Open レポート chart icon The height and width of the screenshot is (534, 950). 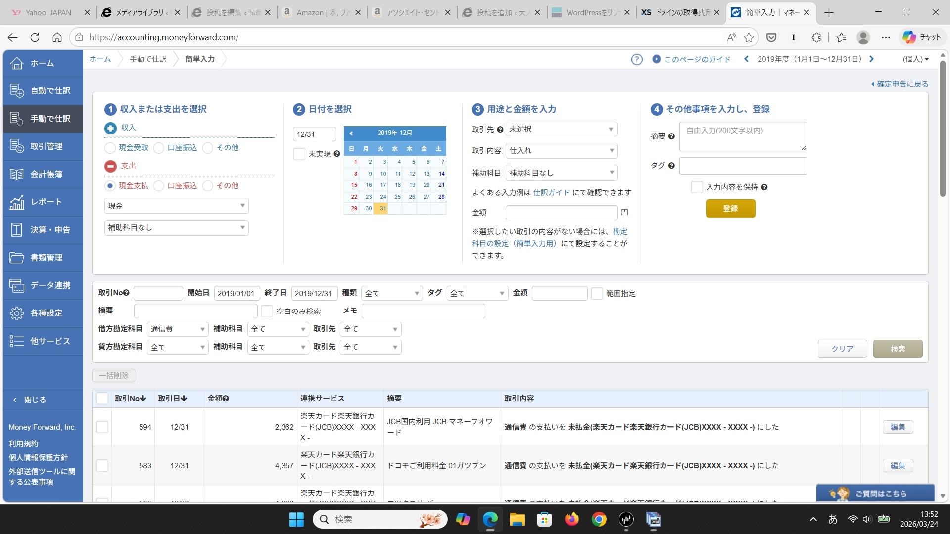tap(17, 202)
